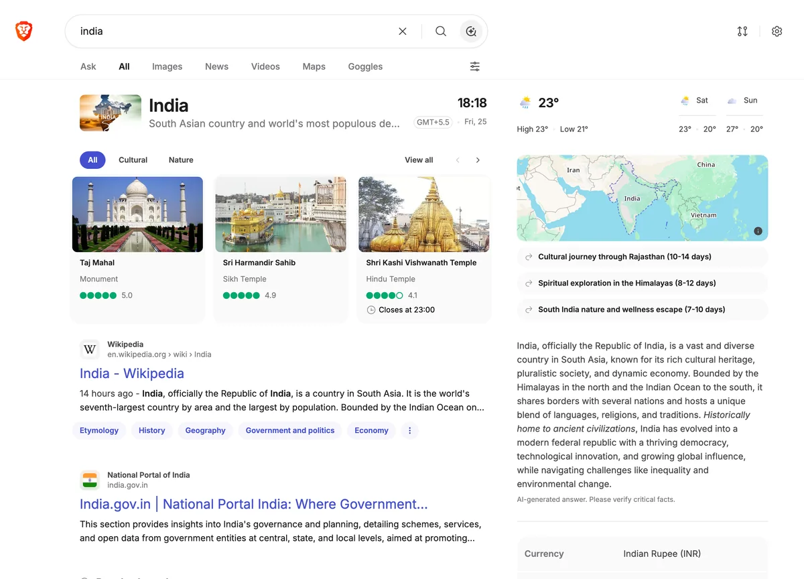Select the Nature filter chip
The width and height of the screenshot is (804, 579).
(181, 160)
